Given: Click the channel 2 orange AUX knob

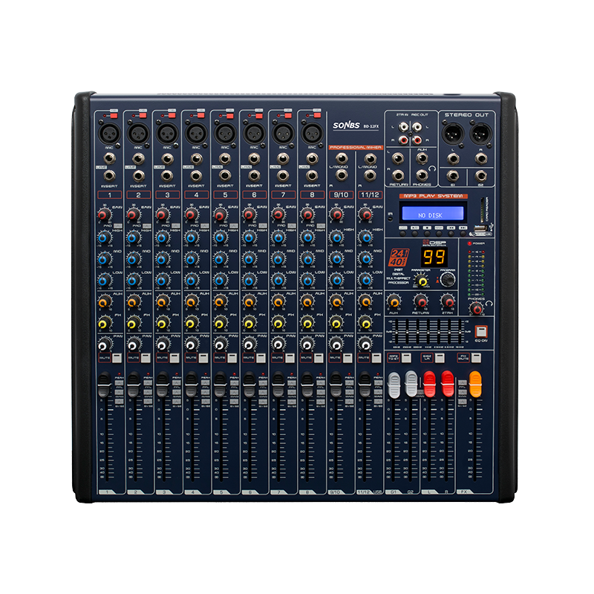Looking at the screenshot, I should pyautogui.click(x=131, y=302).
